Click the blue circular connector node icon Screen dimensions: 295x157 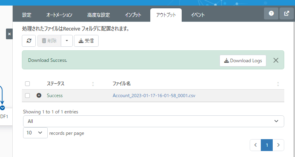[2, 108]
